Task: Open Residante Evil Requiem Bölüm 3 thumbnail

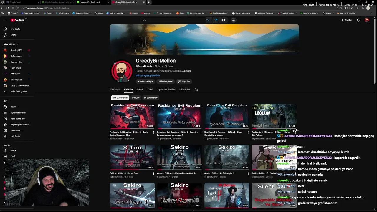Action: coord(179,116)
